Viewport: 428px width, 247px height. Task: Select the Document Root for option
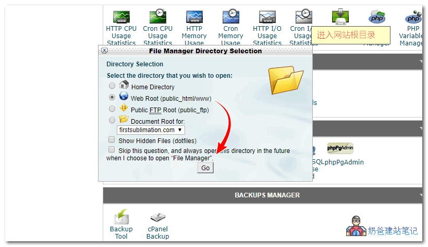pyautogui.click(x=112, y=121)
